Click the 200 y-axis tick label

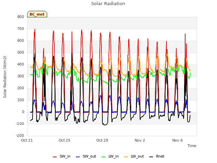(21, 88)
